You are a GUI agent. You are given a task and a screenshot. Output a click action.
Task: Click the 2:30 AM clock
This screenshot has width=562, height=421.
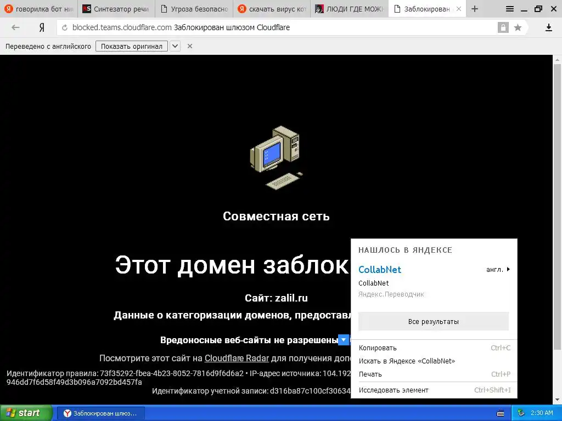(x=542, y=413)
